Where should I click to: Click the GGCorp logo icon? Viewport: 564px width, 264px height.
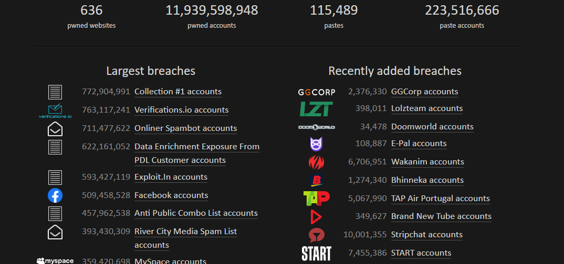click(x=316, y=92)
